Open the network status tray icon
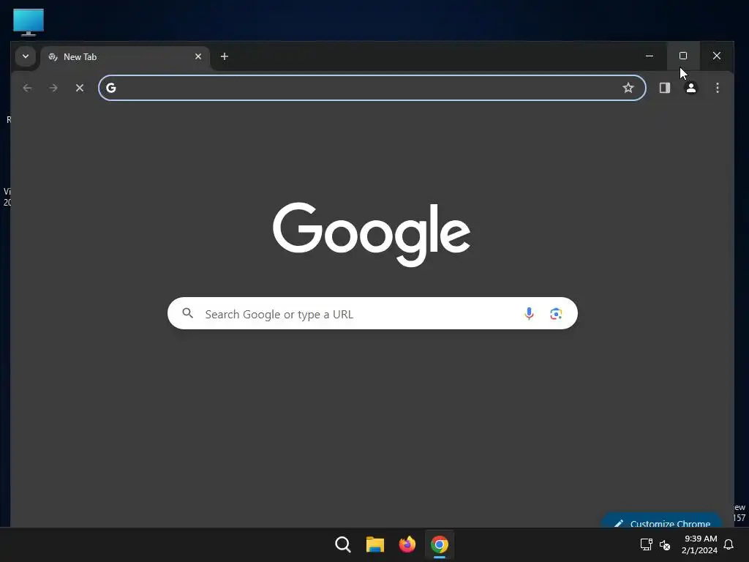 (x=647, y=544)
